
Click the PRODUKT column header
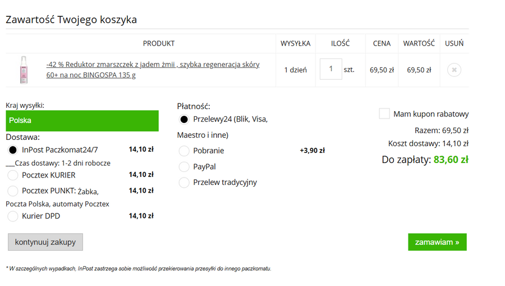159,43
